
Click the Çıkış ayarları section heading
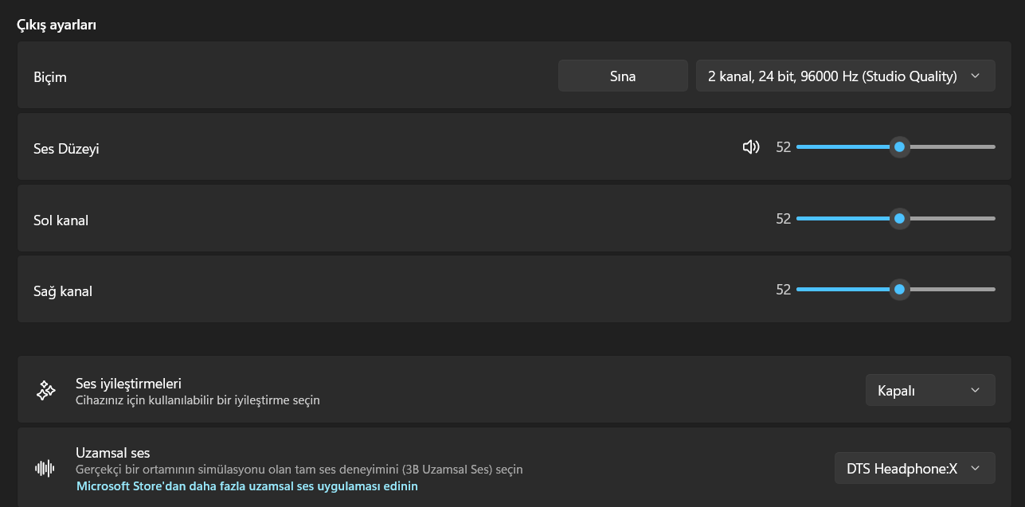[x=57, y=25]
